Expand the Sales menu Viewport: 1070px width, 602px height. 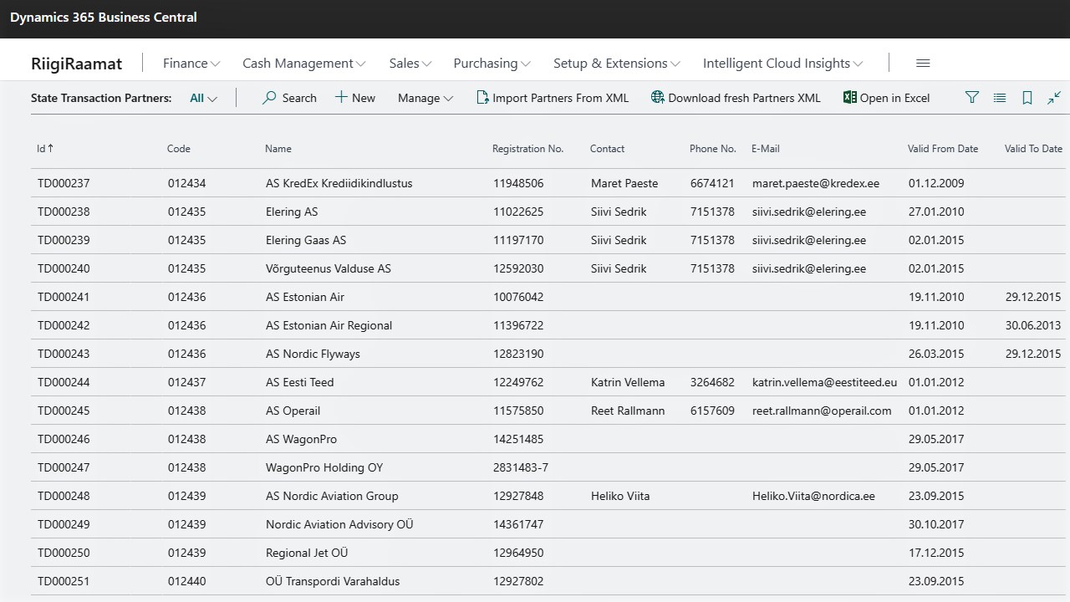(x=410, y=64)
